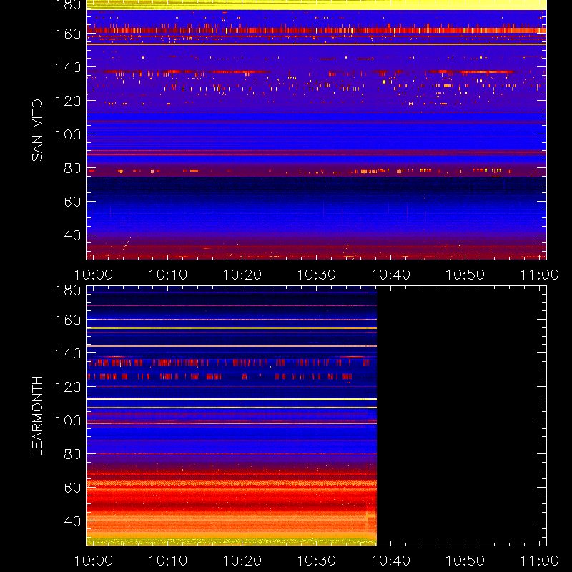Click 10:20 time label below Learmonth plot
The image size is (572, 572).
click(x=242, y=561)
